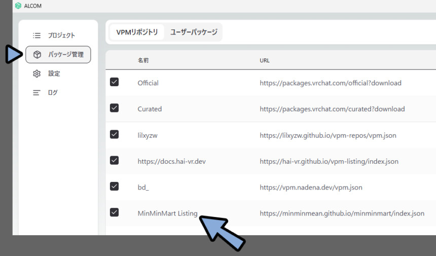This screenshot has width=436, height=256.
Task: Click the 名前 column header
Action: pos(143,60)
